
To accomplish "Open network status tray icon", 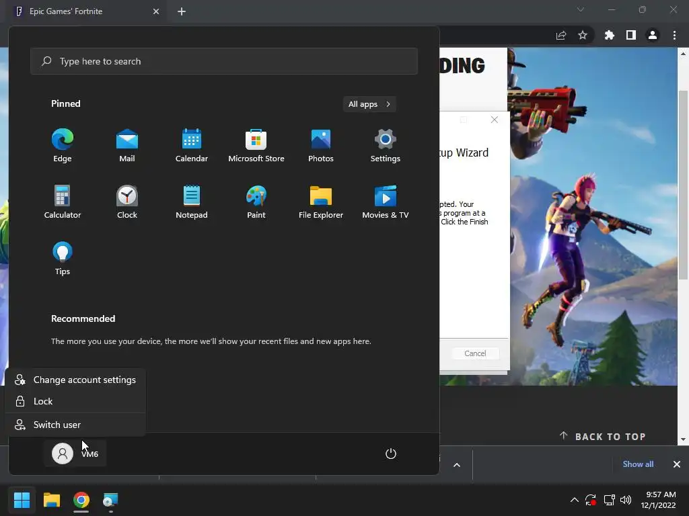I will (609, 500).
